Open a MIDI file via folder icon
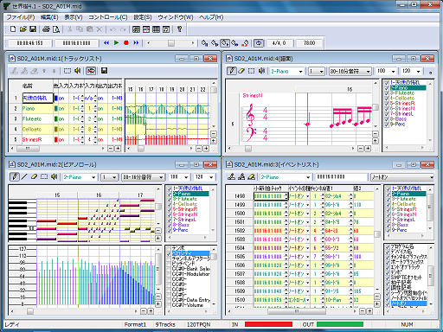Viewport: 443px width, 332px height. pyautogui.click(x=23, y=29)
